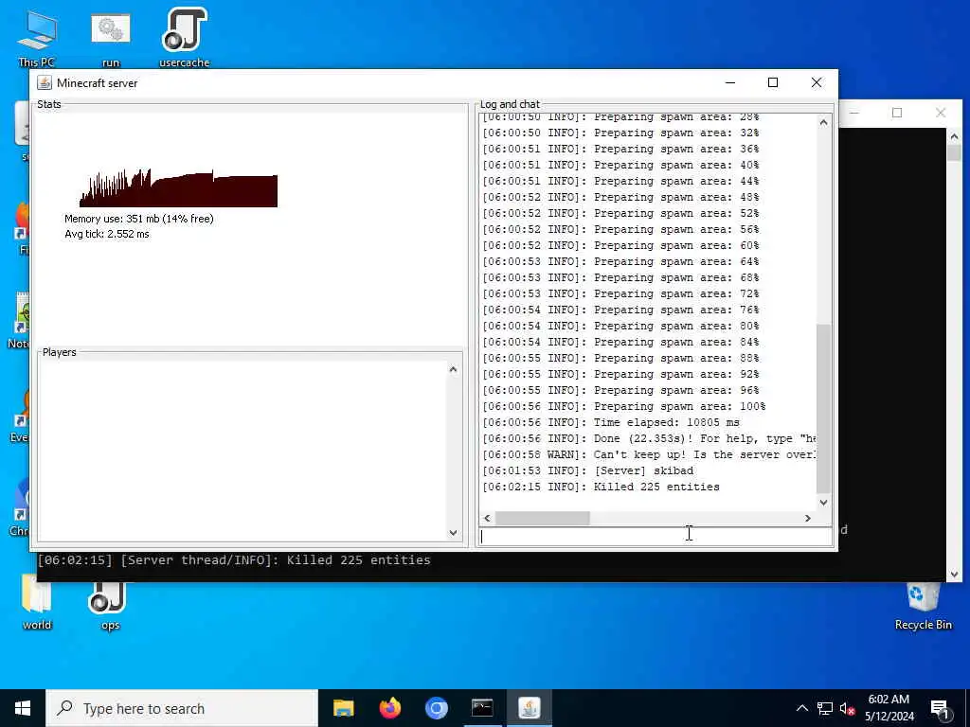Open File Explorer from taskbar
Screen dimensions: 970x727
pyautogui.click(x=343, y=708)
